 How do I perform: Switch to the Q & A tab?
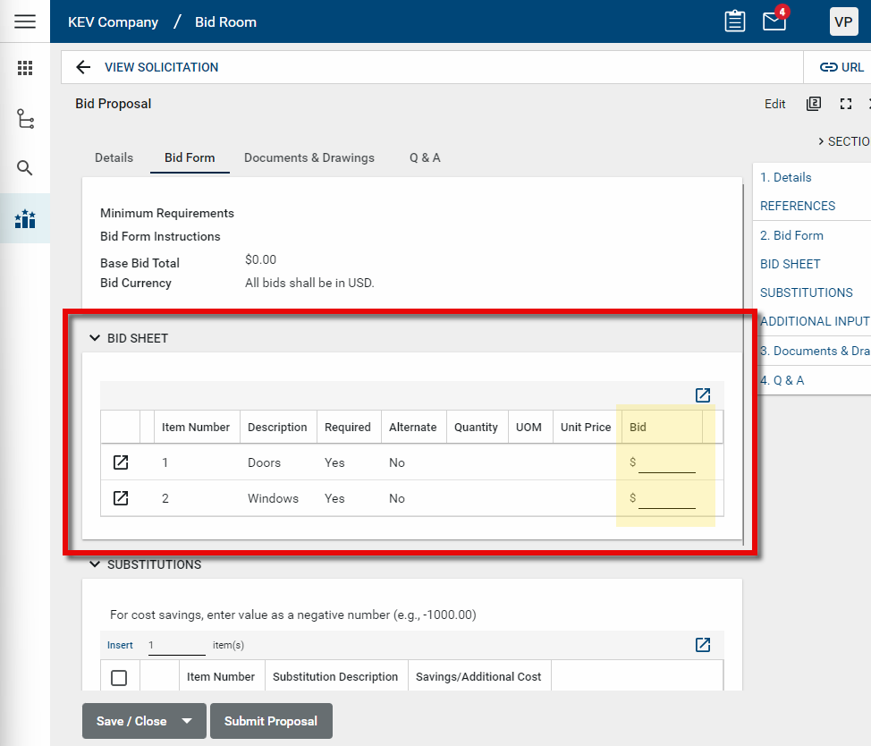coord(425,157)
